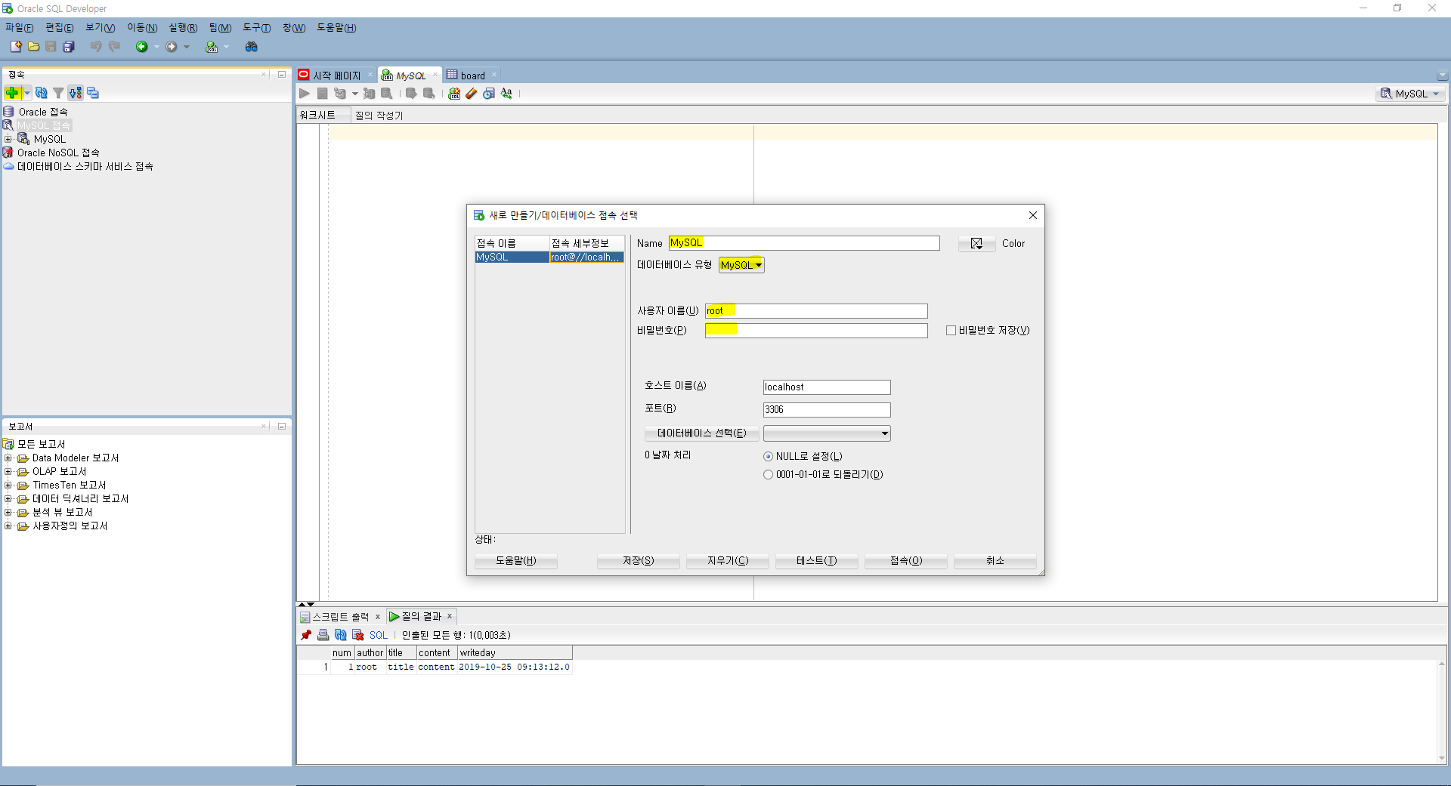Open the MySQL connection dropdown at top right
1451x786 pixels.
click(x=1411, y=94)
